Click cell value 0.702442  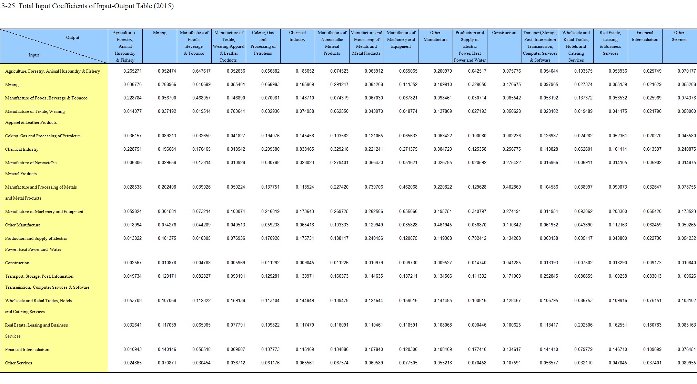[477, 238]
